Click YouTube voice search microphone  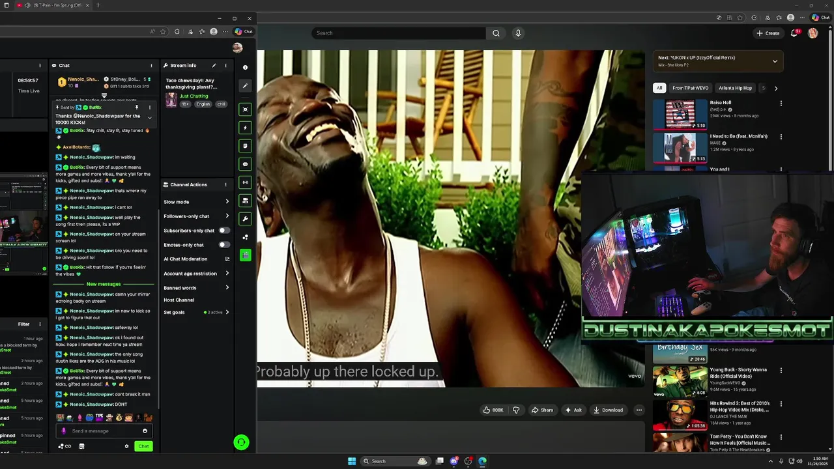(518, 33)
